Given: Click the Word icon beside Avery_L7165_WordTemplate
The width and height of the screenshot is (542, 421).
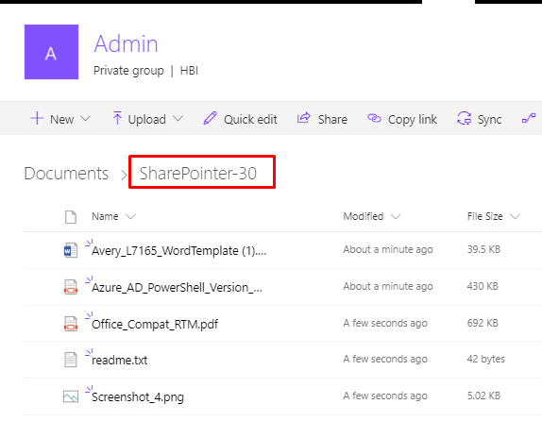Looking at the screenshot, I should pos(71,250).
